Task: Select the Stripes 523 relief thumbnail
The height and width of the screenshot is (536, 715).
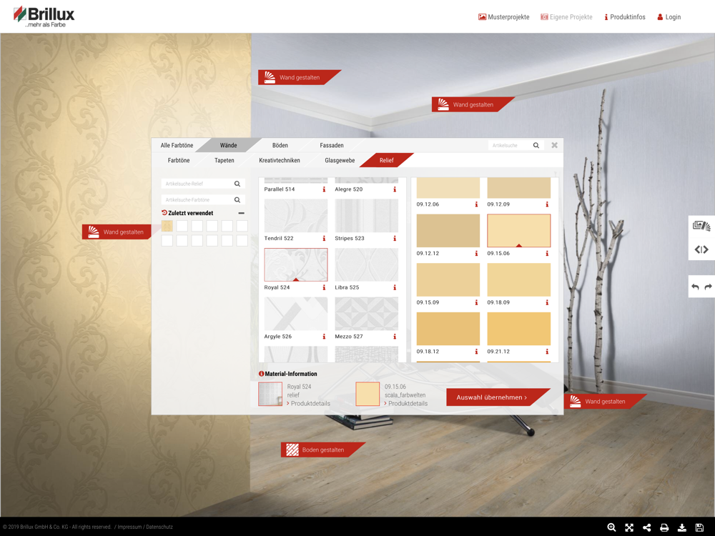Action: (x=367, y=216)
